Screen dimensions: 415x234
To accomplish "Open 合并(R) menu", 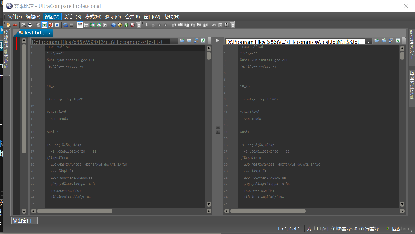I will 132,17.
